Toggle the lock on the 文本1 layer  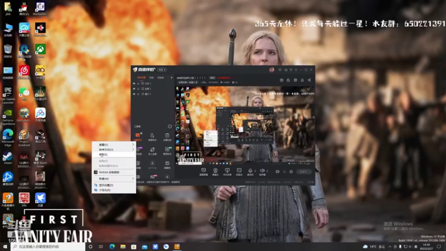138,84
